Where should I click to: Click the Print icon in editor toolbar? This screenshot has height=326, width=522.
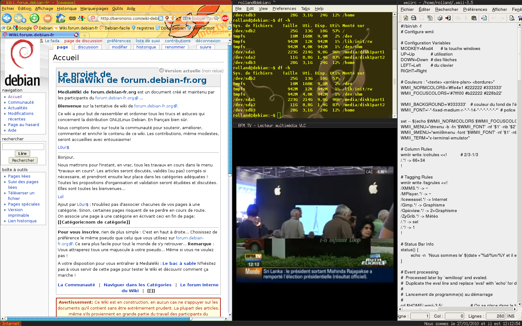pos(440,18)
